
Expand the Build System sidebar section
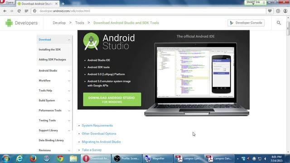(x=69, y=101)
